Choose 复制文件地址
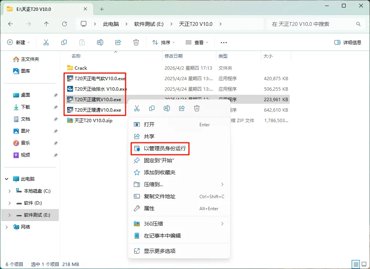Image resolution: width=370 pixels, height=269 pixels. click(x=179, y=196)
